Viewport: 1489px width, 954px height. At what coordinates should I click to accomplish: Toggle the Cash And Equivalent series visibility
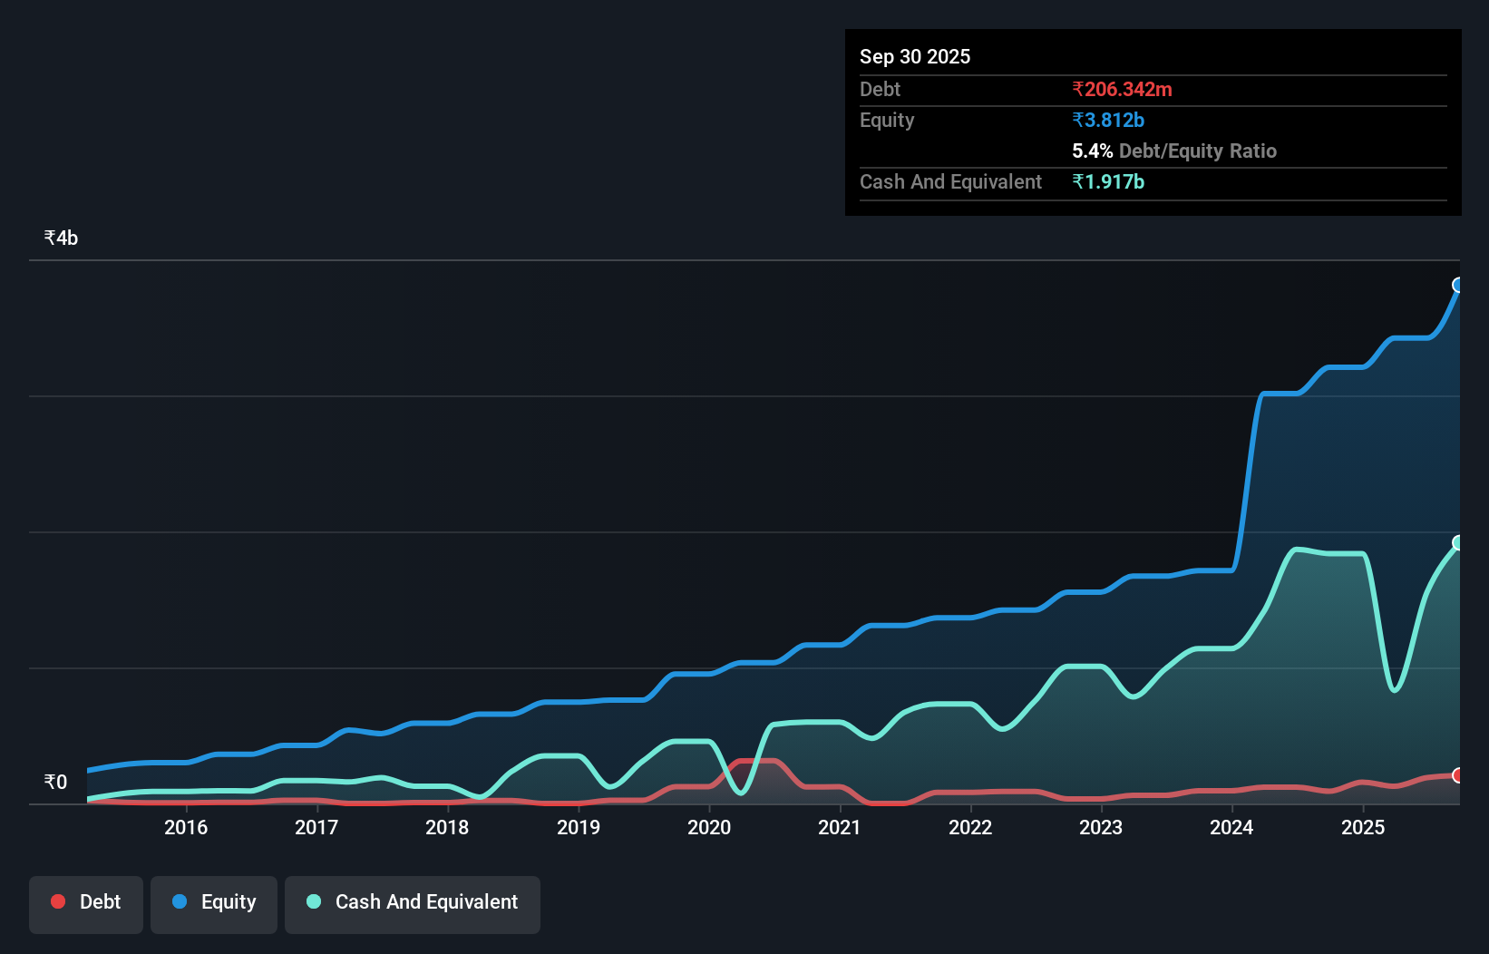(x=412, y=903)
